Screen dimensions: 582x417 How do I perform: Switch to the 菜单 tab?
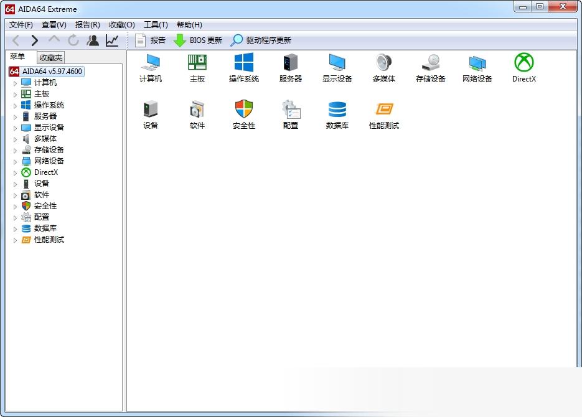pyautogui.click(x=17, y=57)
